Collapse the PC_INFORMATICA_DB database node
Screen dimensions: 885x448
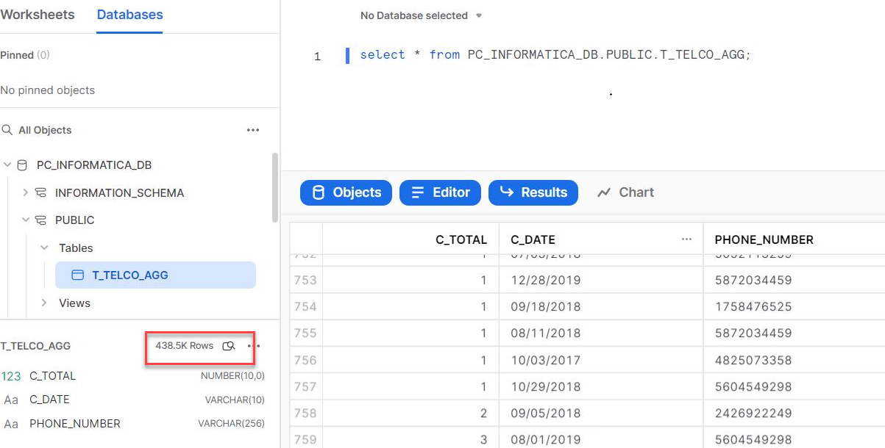tap(7, 165)
